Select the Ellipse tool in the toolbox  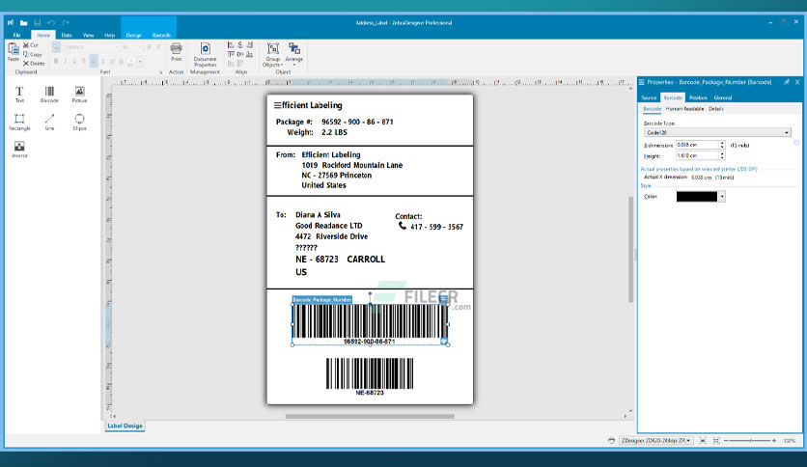[x=79, y=122]
